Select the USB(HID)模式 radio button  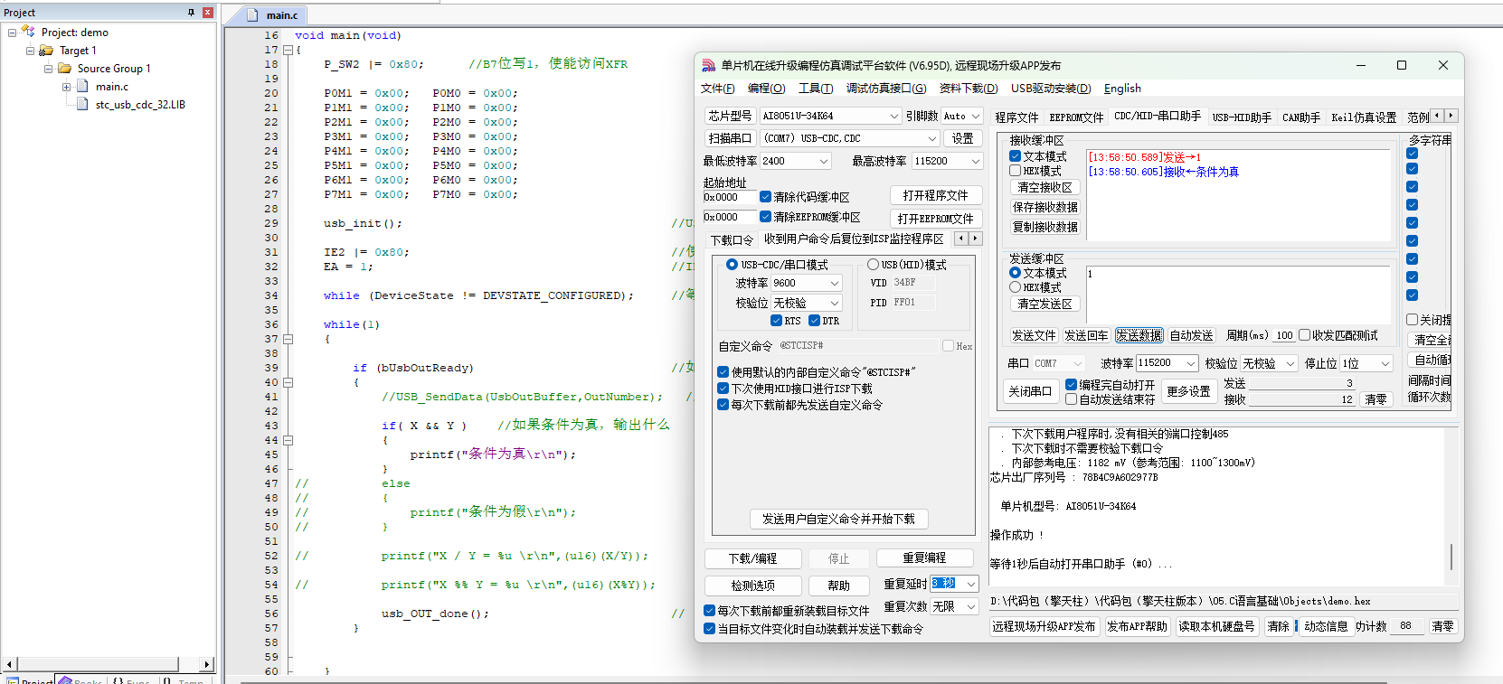coord(873,265)
